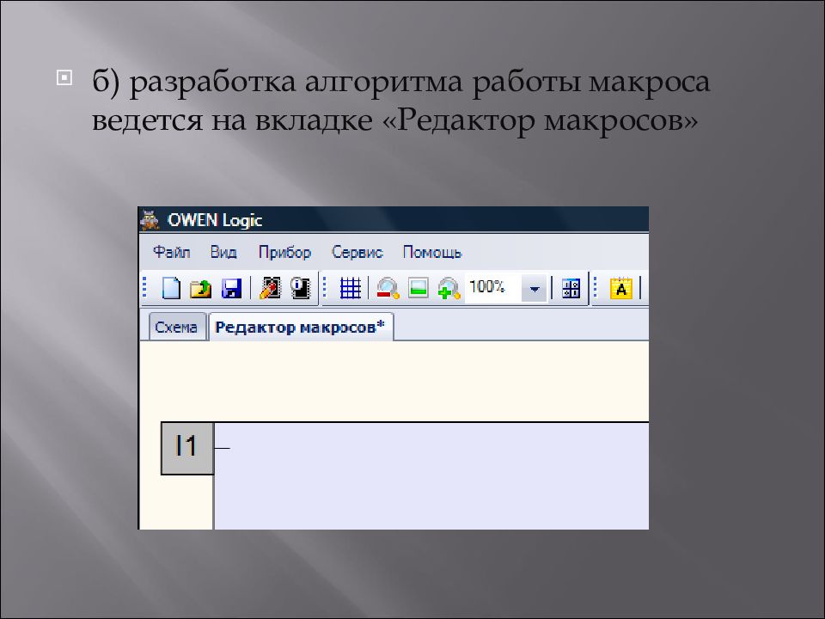The width and height of the screenshot is (825, 619).
Task: Click the Save floppy disk icon
Action: click(231, 289)
